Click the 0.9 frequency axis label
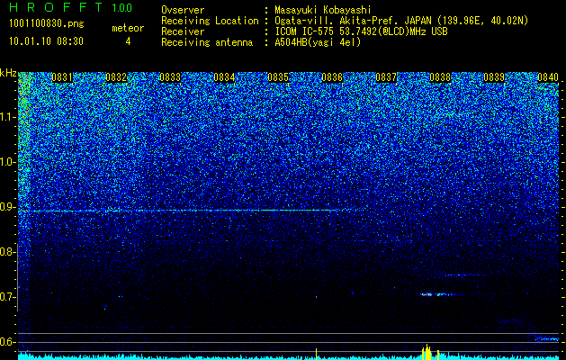Screen dimensions: 566x360 tap(8, 207)
